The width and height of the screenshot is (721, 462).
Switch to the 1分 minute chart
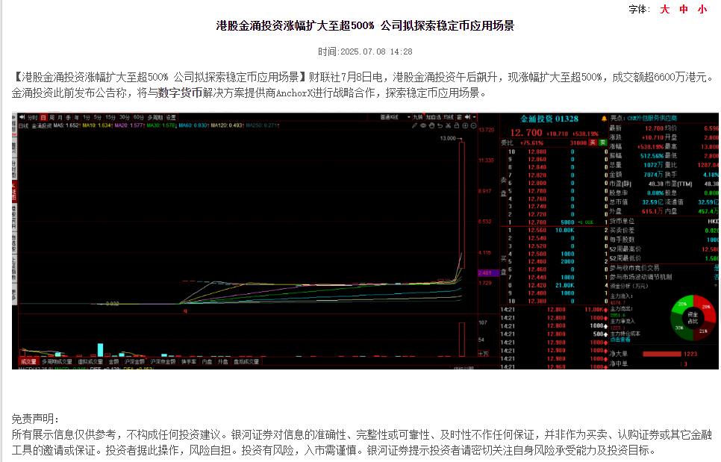[87, 117]
